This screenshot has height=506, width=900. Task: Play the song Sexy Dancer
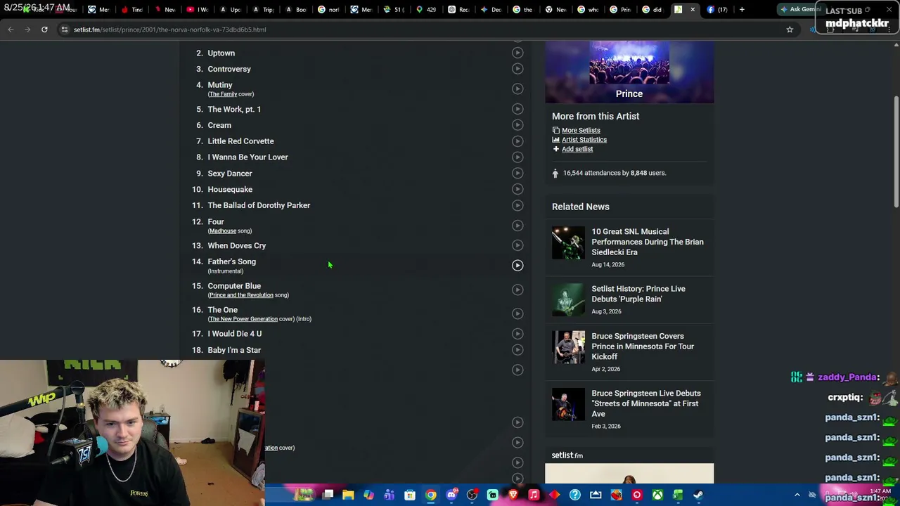[x=517, y=173]
